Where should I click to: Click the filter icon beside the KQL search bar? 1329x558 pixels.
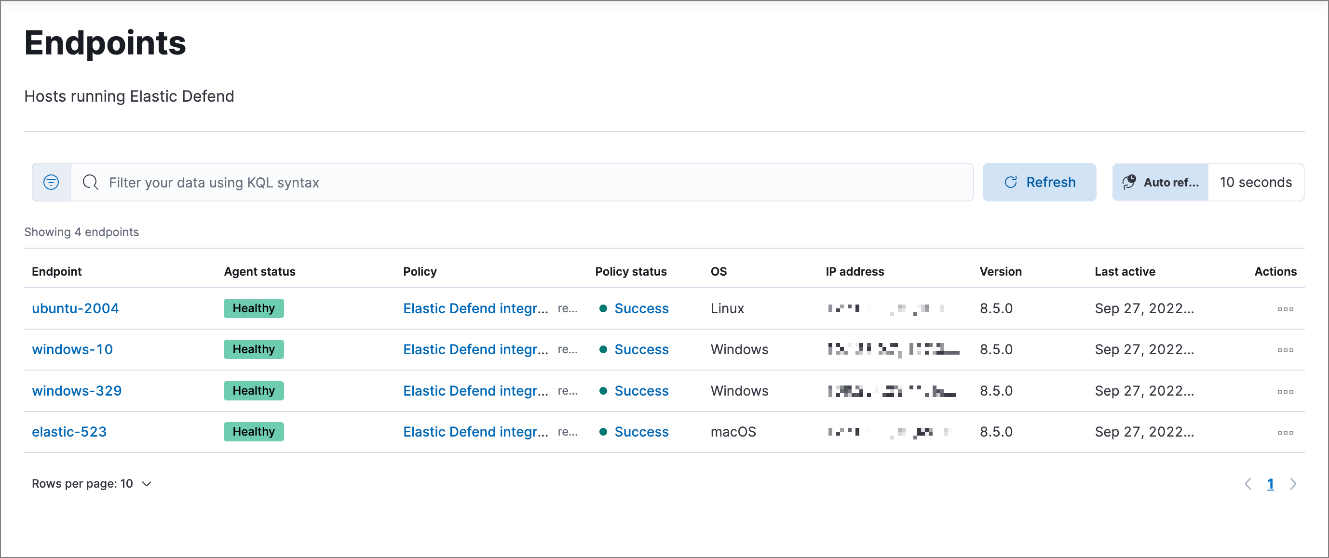coord(51,182)
